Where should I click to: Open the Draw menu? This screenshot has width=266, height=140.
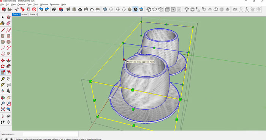coord(29,5)
